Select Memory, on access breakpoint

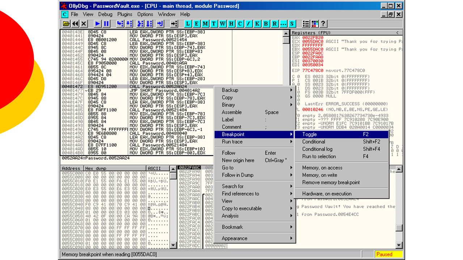point(341,168)
